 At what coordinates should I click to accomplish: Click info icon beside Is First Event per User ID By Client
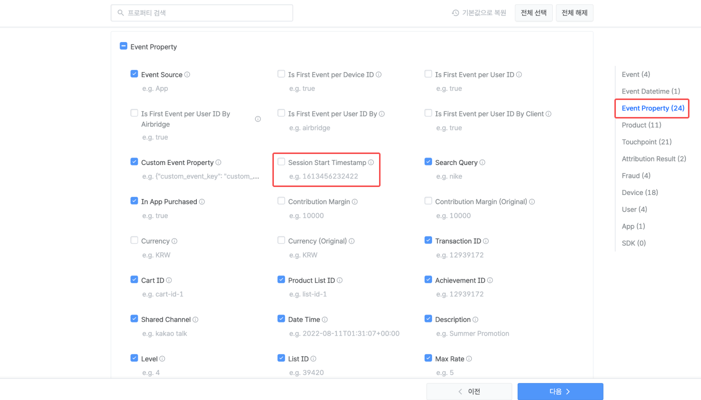(549, 114)
